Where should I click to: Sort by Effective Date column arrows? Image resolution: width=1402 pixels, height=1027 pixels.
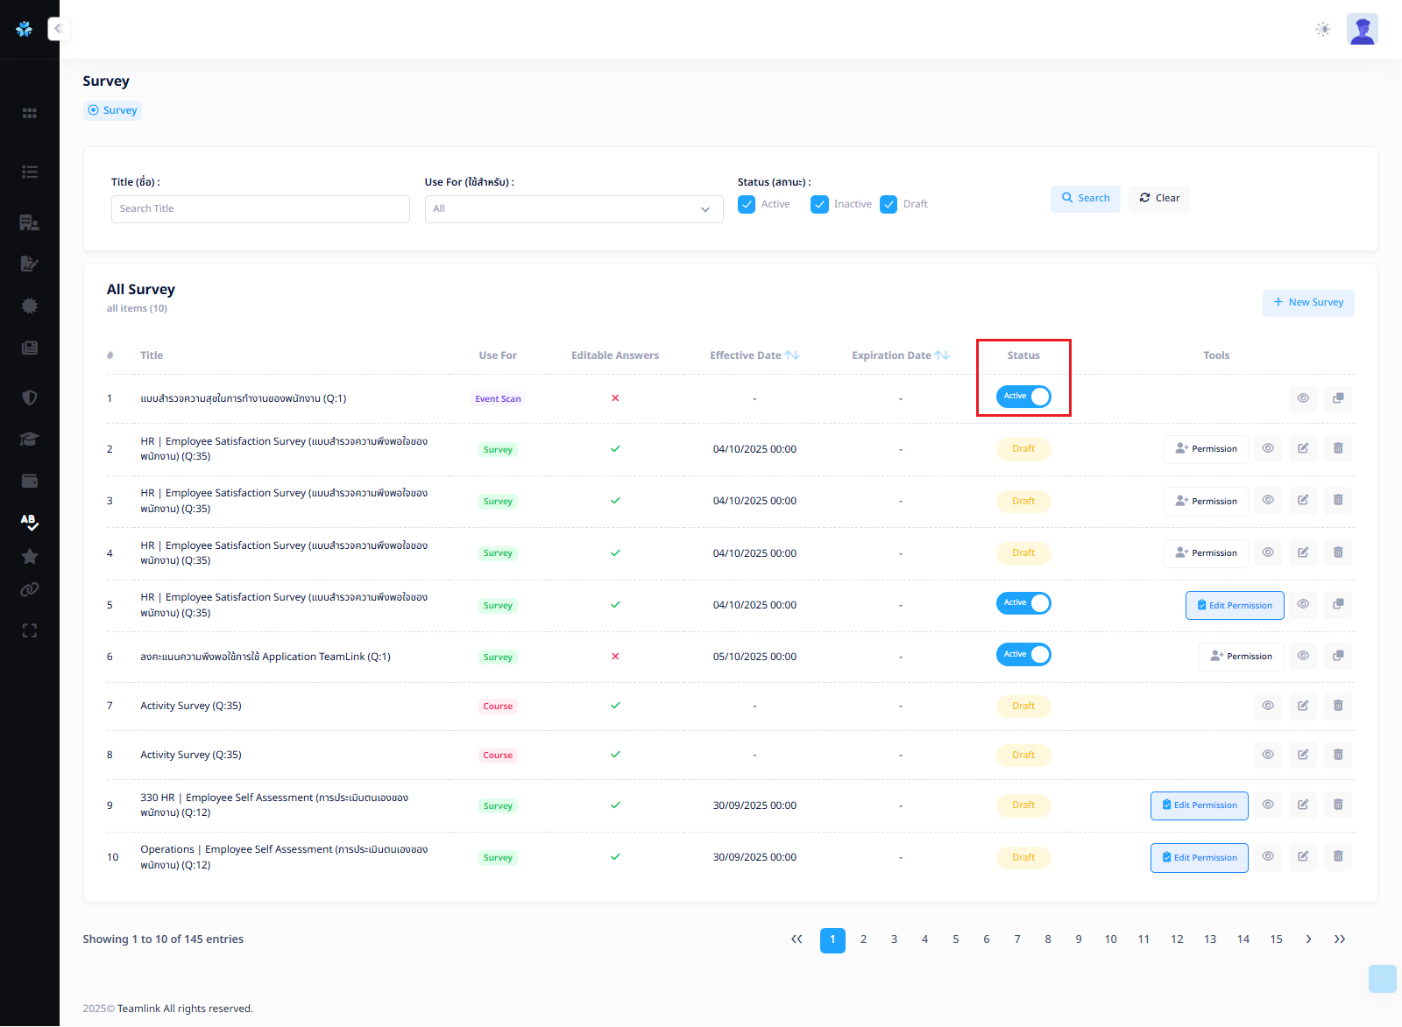coord(792,355)
